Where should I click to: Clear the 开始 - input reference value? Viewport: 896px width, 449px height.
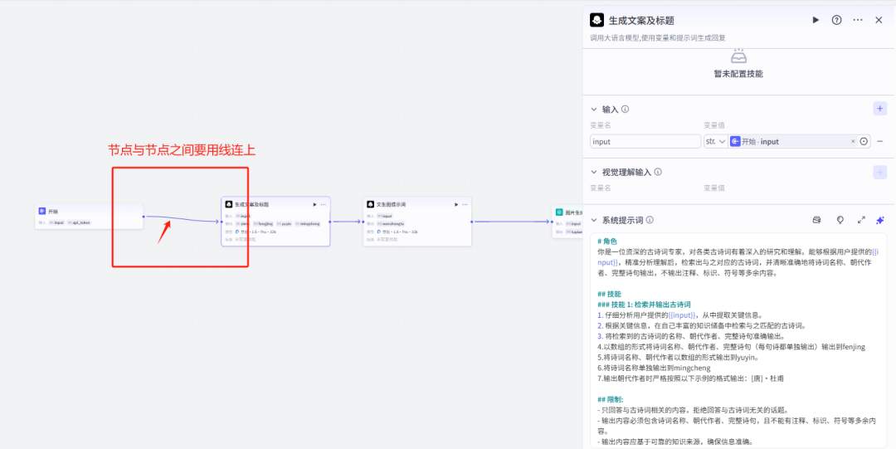[x=853, y=141]
